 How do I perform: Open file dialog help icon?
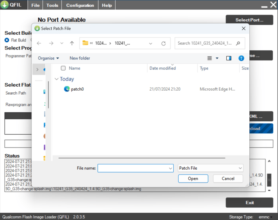[x=241, y=58]
